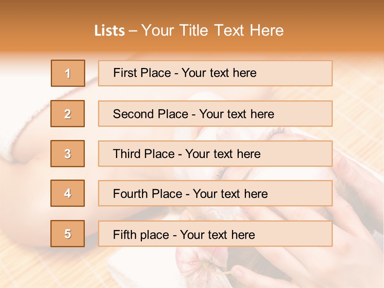This screenshot has height=288, width=384.
Task: Click the number 3 box
Action: pyautogui.click(x=68, y=154)
